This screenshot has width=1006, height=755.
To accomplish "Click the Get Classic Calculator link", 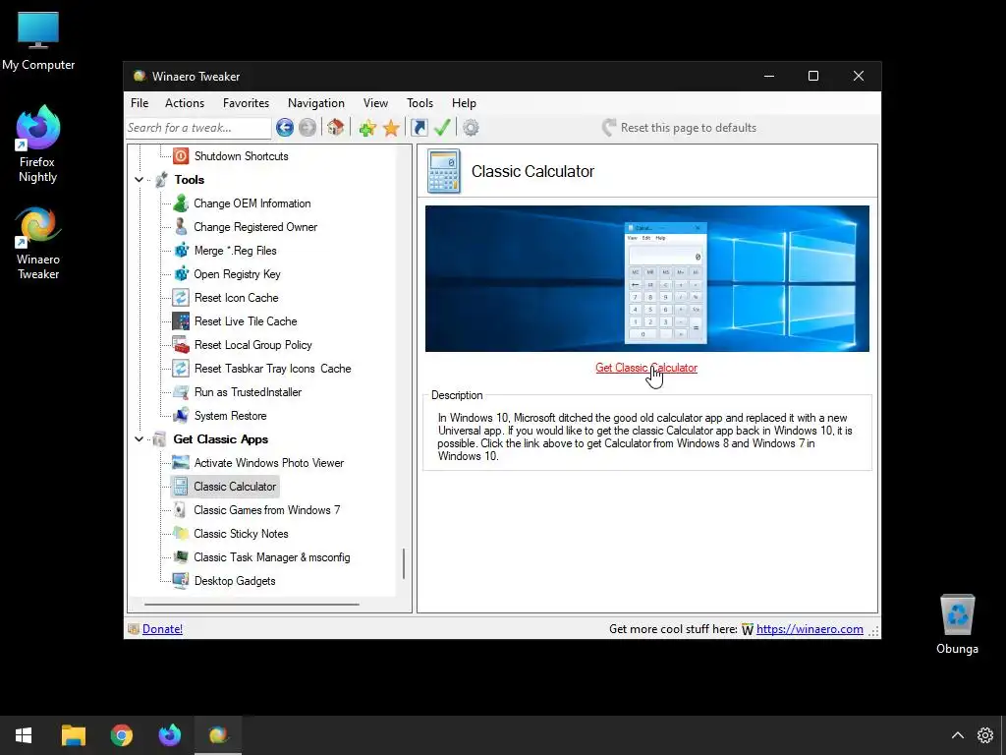I will (x=646, y=368).
